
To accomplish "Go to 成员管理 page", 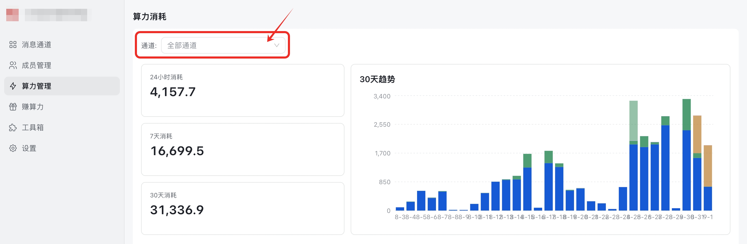I will [x=62, y=66].
